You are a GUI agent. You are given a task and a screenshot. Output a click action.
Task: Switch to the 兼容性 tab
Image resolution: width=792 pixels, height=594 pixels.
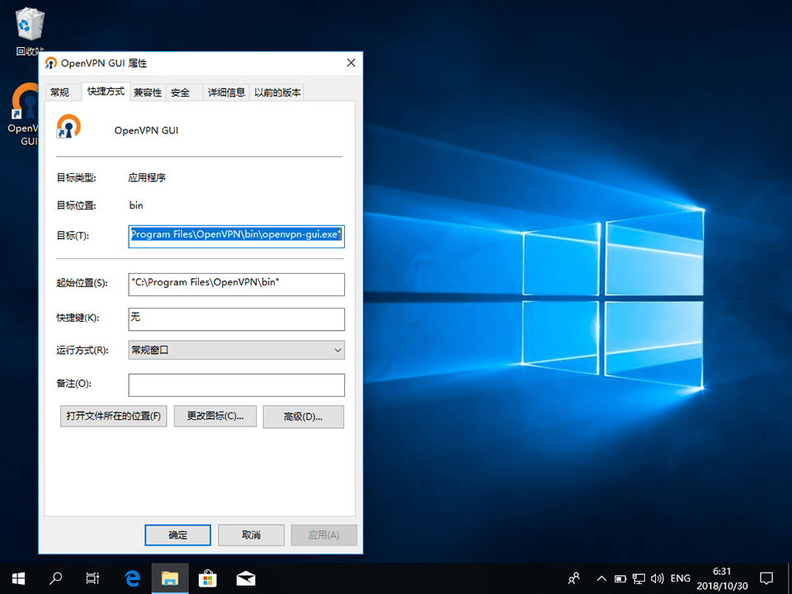pyautogui.click(x=148, y=92)
